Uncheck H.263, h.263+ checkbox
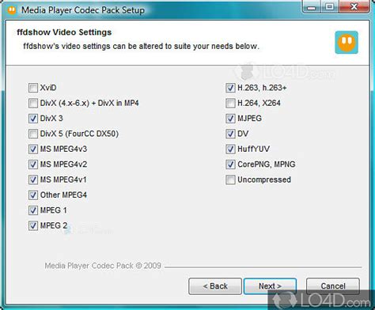Image resolution: width=375 pixels, height=310 pixels. tap(230, 88)
